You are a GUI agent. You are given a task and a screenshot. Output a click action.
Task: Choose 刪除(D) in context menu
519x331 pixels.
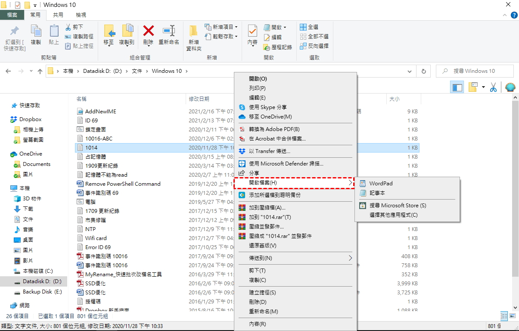[295, 302]
